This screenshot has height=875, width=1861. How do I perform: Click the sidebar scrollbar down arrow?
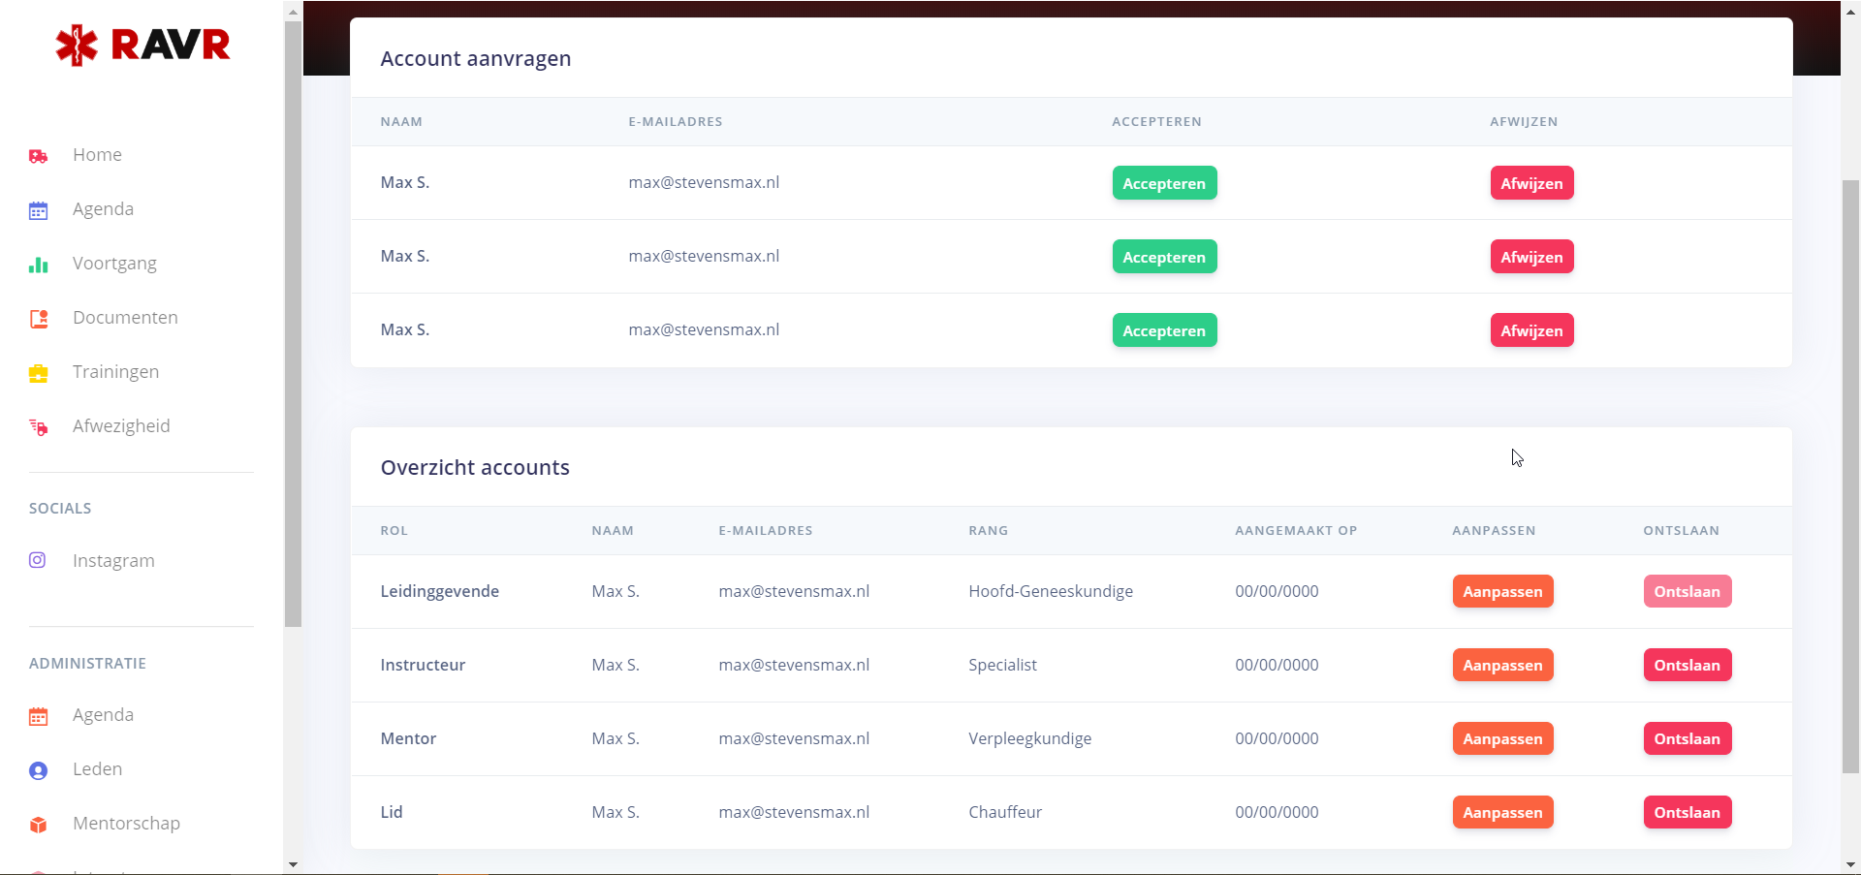pos(293,864)
